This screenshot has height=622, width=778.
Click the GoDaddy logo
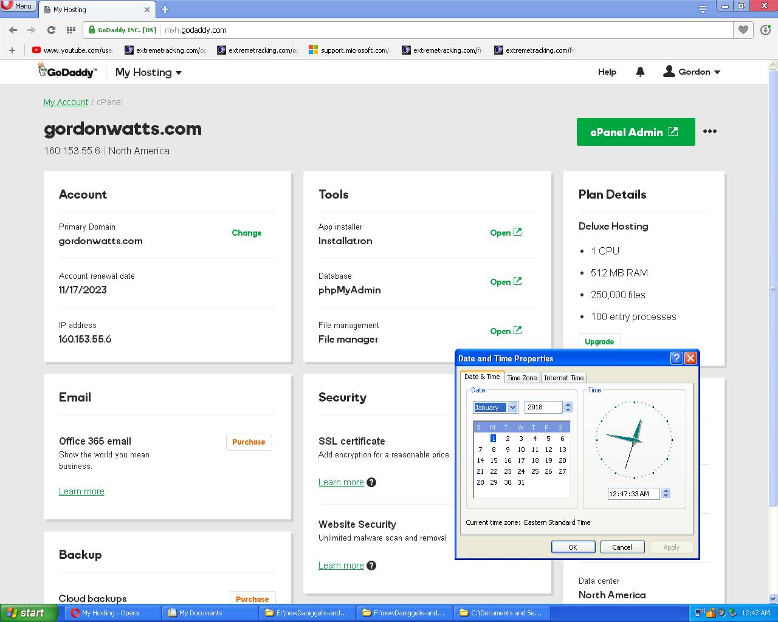[67, 71]
